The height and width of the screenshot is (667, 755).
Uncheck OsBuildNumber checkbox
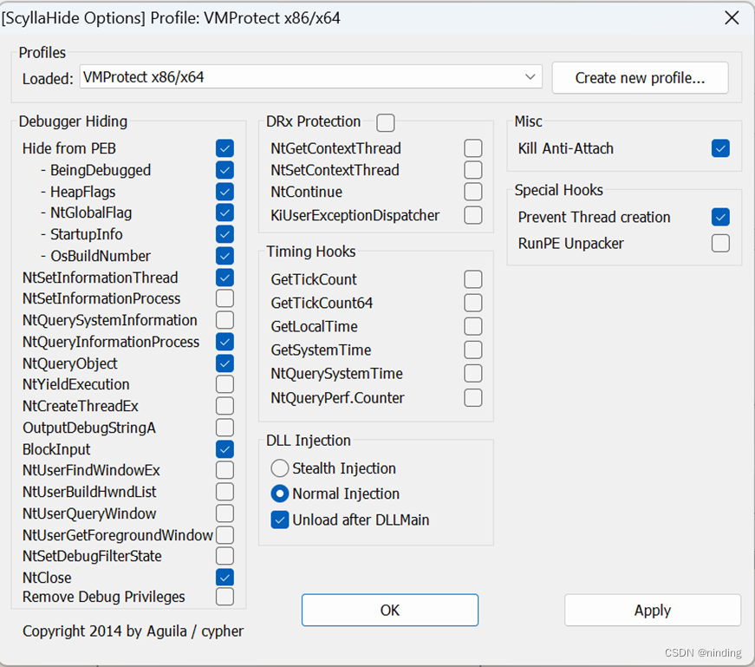(225, 256)
